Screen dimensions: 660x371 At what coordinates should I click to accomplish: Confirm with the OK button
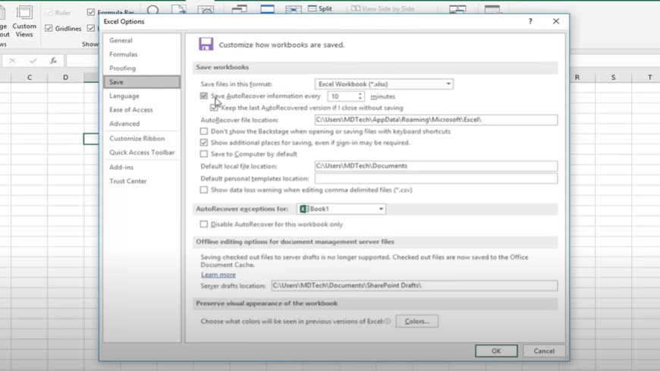point(496,351)
